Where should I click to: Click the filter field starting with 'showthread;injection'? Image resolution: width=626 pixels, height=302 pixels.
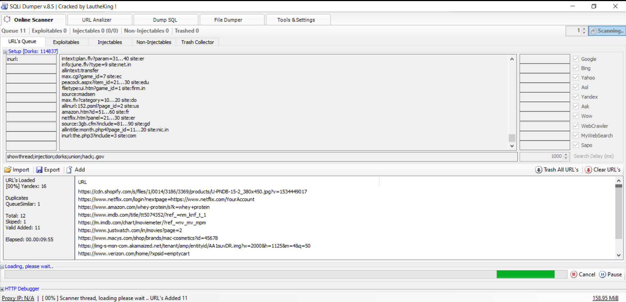[262, 157]
